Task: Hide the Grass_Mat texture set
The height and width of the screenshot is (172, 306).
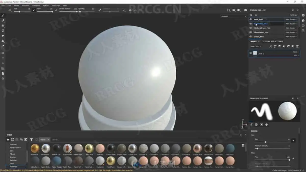Action: pyautogui.click(x=251, y=37)
